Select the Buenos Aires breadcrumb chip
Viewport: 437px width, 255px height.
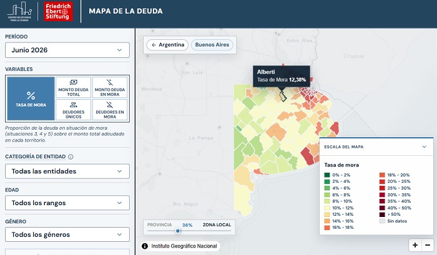pyautogui.click(x=212, y=45)
